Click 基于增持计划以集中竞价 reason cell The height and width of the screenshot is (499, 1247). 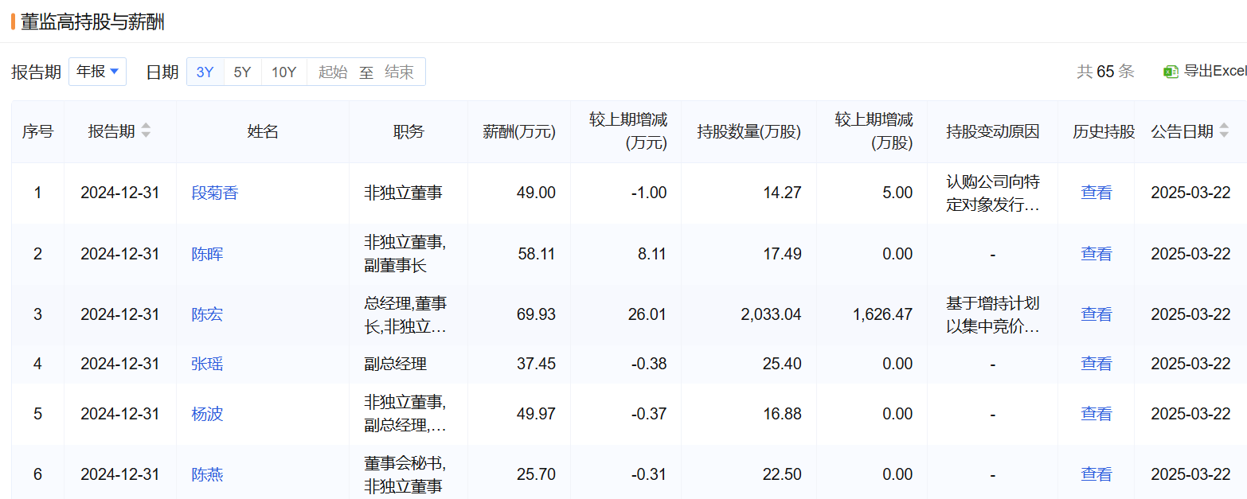[993, 314]
